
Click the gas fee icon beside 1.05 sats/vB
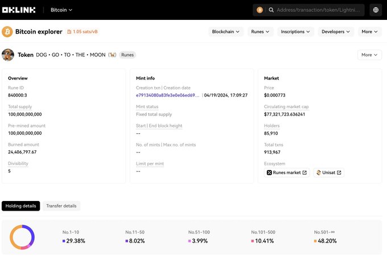[69, 32]
